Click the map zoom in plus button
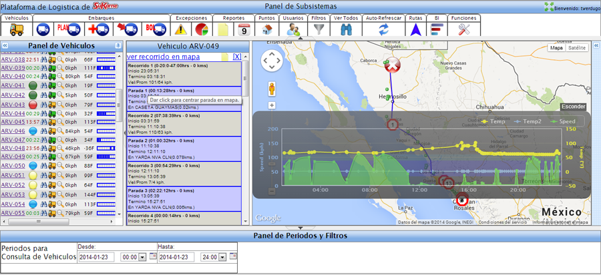 pos(272,105)
